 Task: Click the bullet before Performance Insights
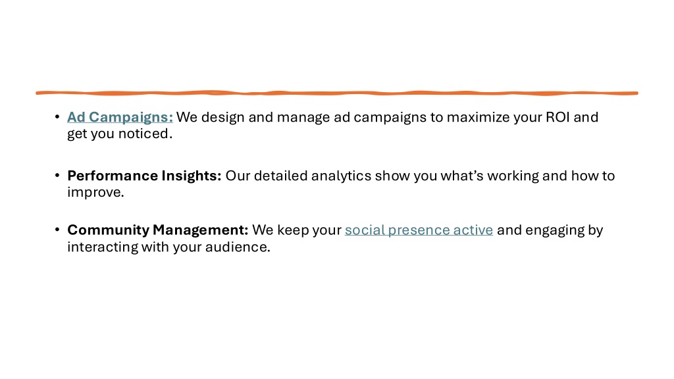click(x=57, y=175)
